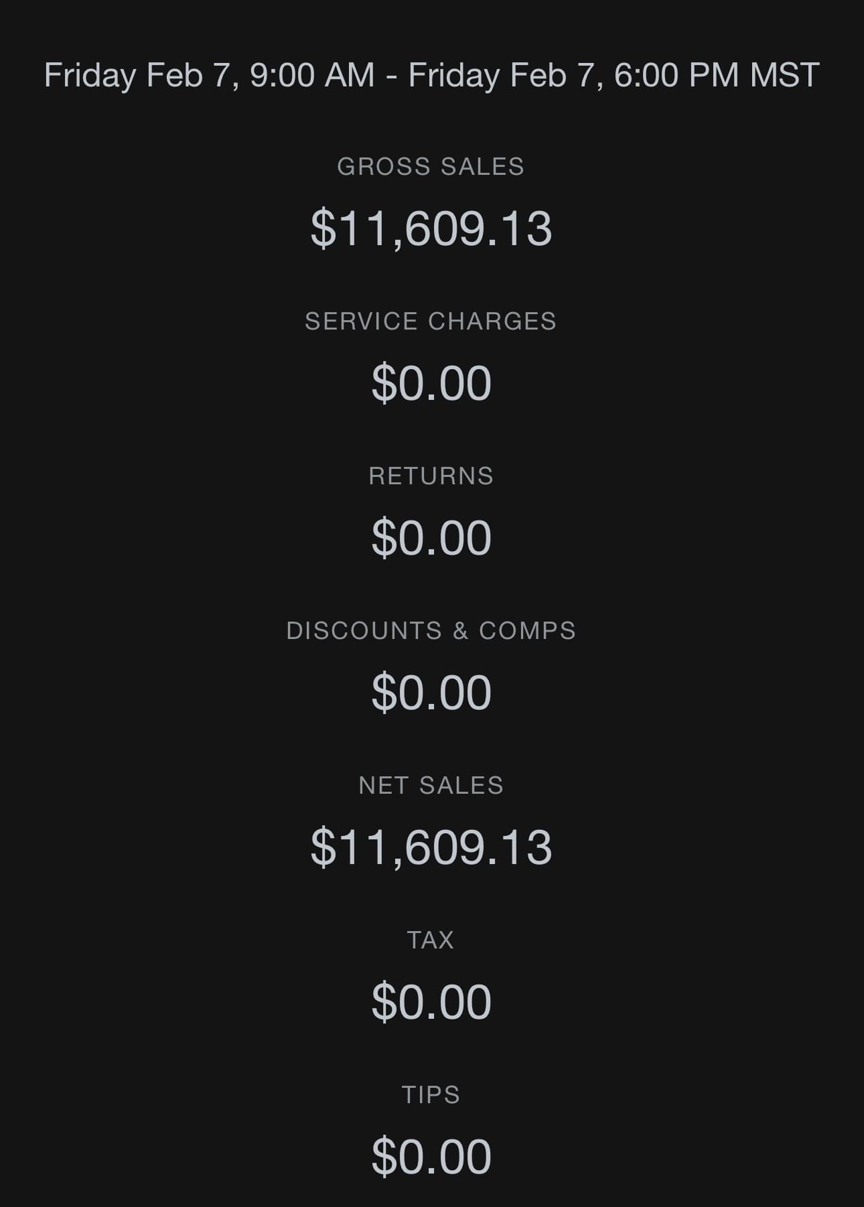Select the TAX label
The height and width of the screenshot is (1207, 864).
(431, 940)
